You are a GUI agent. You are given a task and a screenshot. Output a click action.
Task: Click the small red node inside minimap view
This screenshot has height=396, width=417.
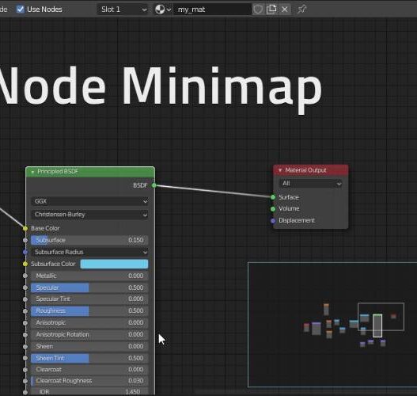coord(393,316)
